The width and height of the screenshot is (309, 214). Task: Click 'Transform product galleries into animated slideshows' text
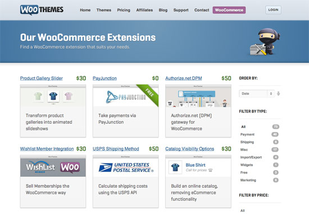click(x=49, y=122)
